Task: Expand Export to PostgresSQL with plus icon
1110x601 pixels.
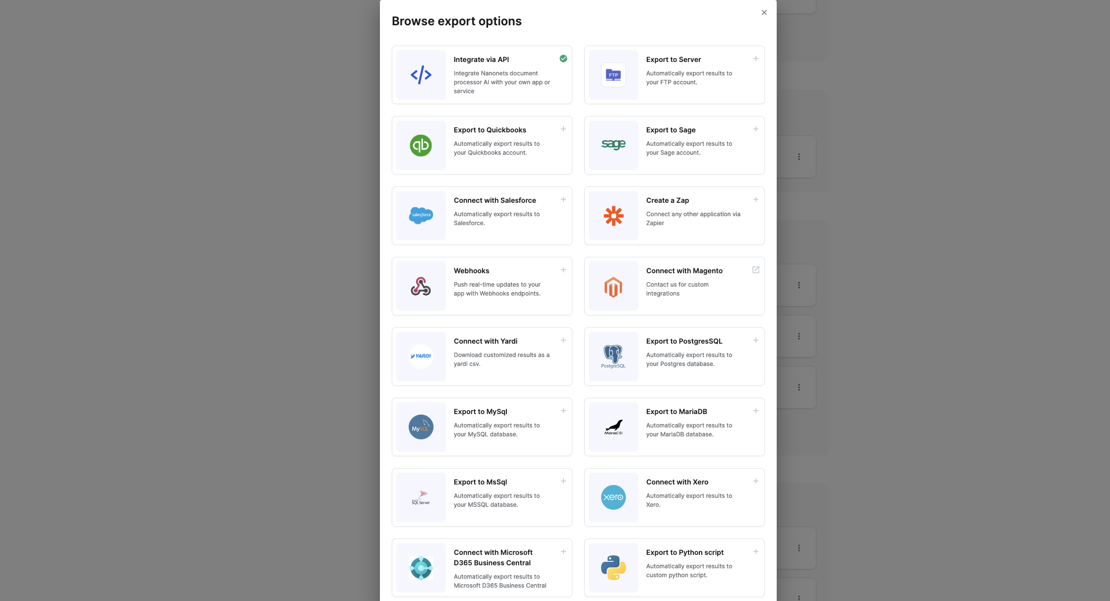Action: [x=756, y=340]
